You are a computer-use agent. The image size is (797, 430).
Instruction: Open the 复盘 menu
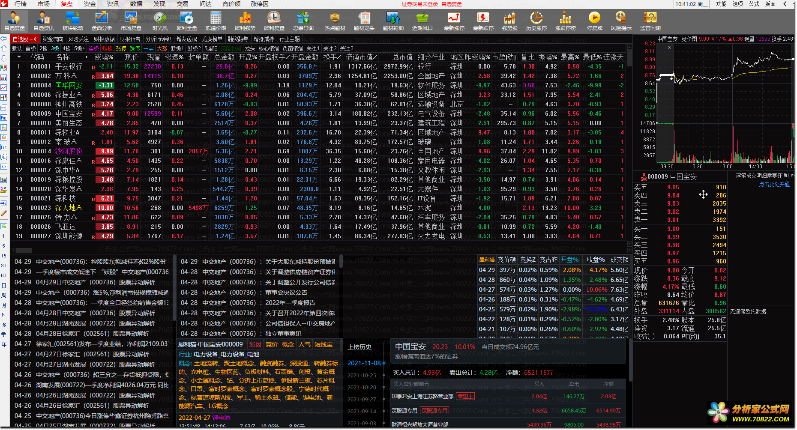[x=67, y=4]
